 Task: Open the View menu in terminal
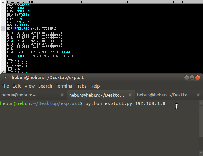point(29,86)
